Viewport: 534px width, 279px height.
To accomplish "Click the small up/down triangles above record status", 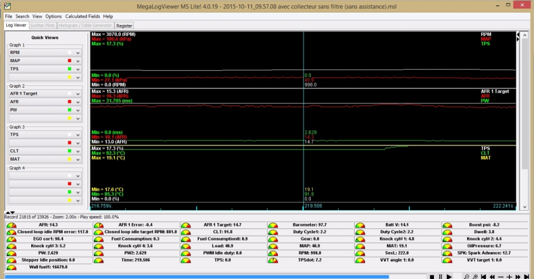I will click(x=10, y=213).
